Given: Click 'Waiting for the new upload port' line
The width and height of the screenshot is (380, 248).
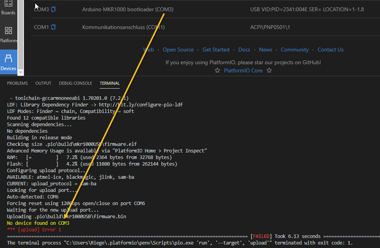Looking at the screenshot, I should pos(53,210).
